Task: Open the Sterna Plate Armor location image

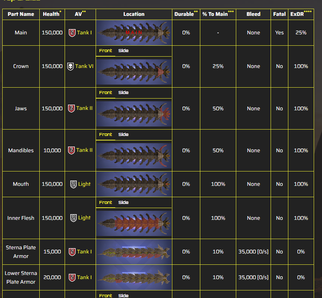Action: (x=134, y=252)
